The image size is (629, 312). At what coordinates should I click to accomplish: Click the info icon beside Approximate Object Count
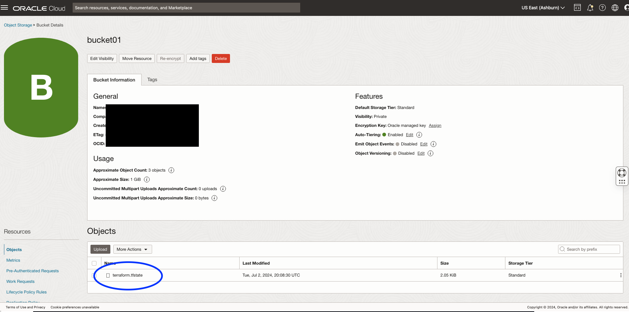(171, 170)
